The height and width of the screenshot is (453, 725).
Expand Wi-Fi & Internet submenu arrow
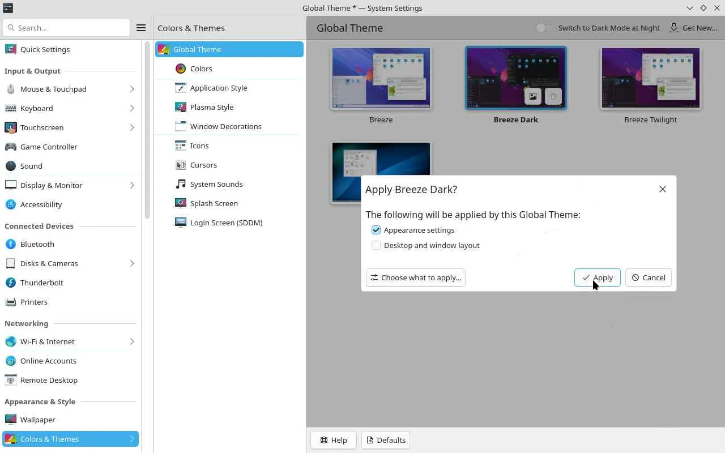pyautogui.click(x=132, y=341)
